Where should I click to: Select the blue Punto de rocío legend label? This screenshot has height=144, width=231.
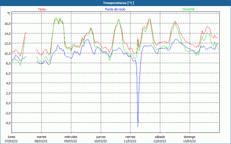click(x=115, y=9)
